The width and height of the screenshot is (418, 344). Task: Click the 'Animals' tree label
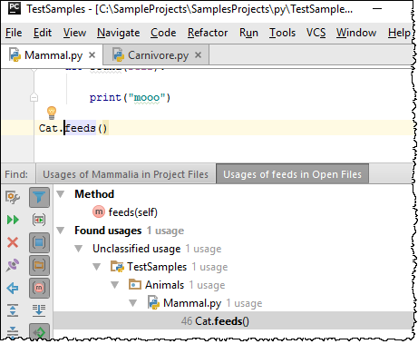[164, 285]
